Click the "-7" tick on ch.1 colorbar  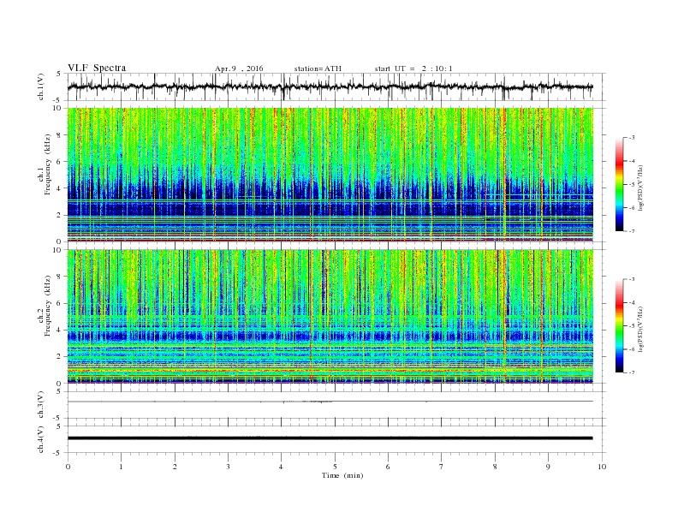[x=632, y=231]
